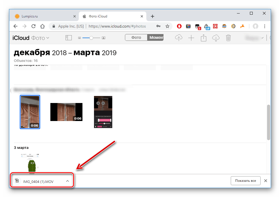Open the orange bird extension icon
The height and width of the screenshot is (197, 280).
click(x=242, y=26)
